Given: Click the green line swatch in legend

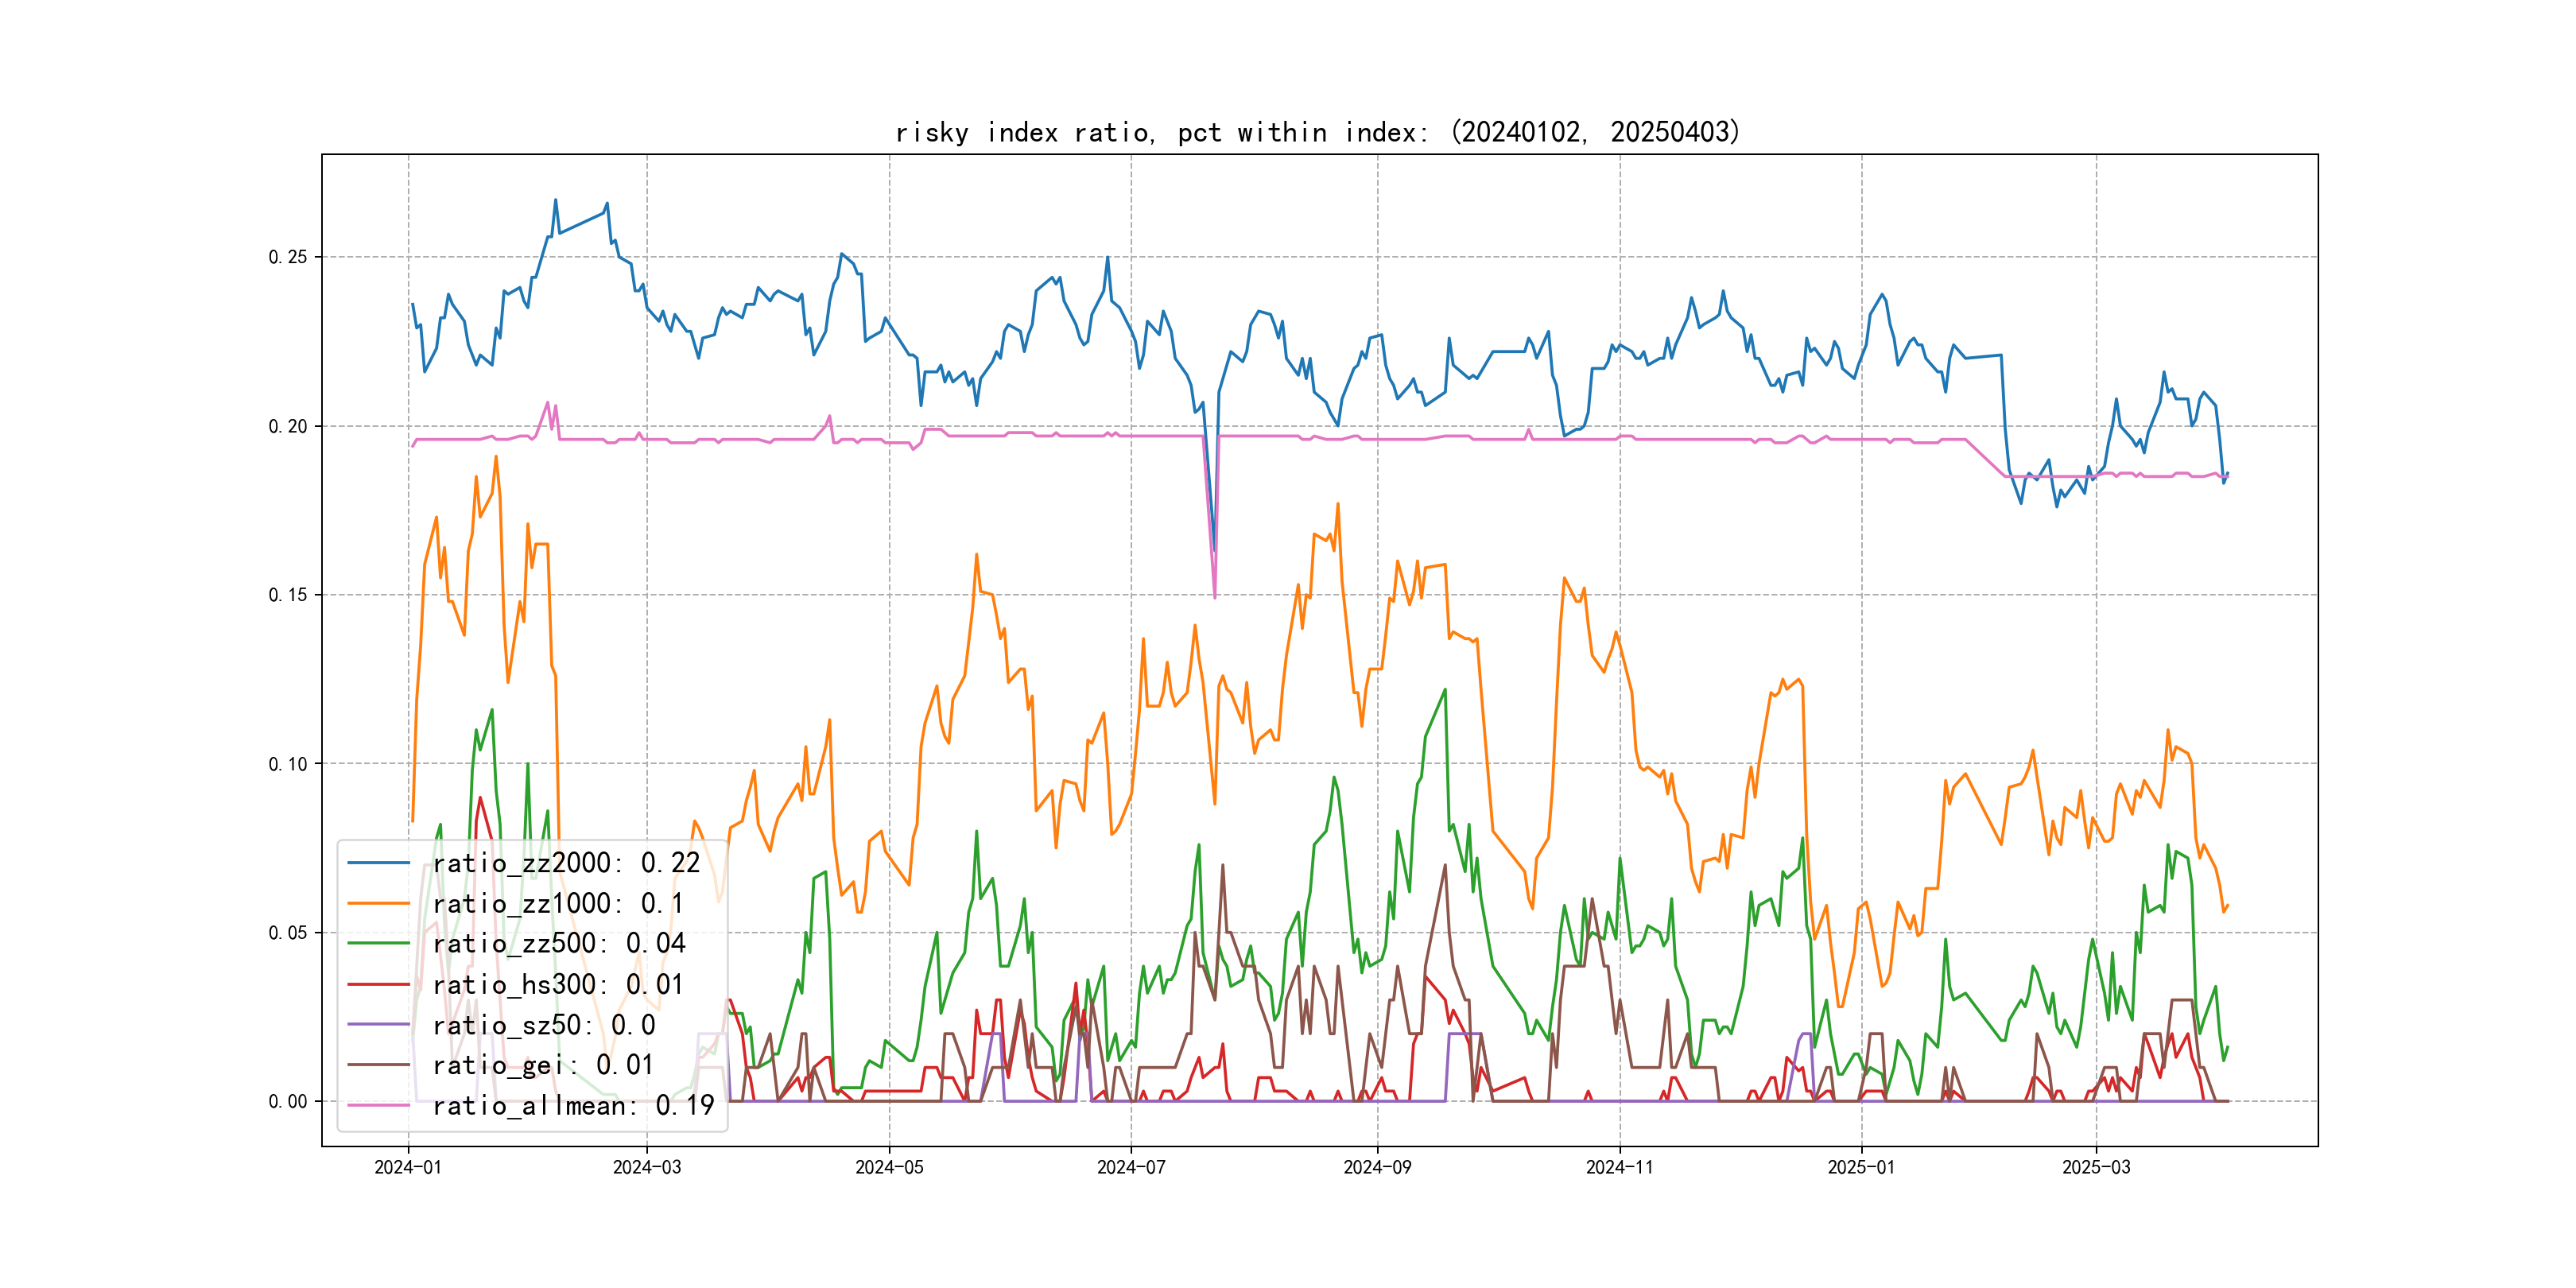Looking at the screenshot, I should tap(378, 944).
